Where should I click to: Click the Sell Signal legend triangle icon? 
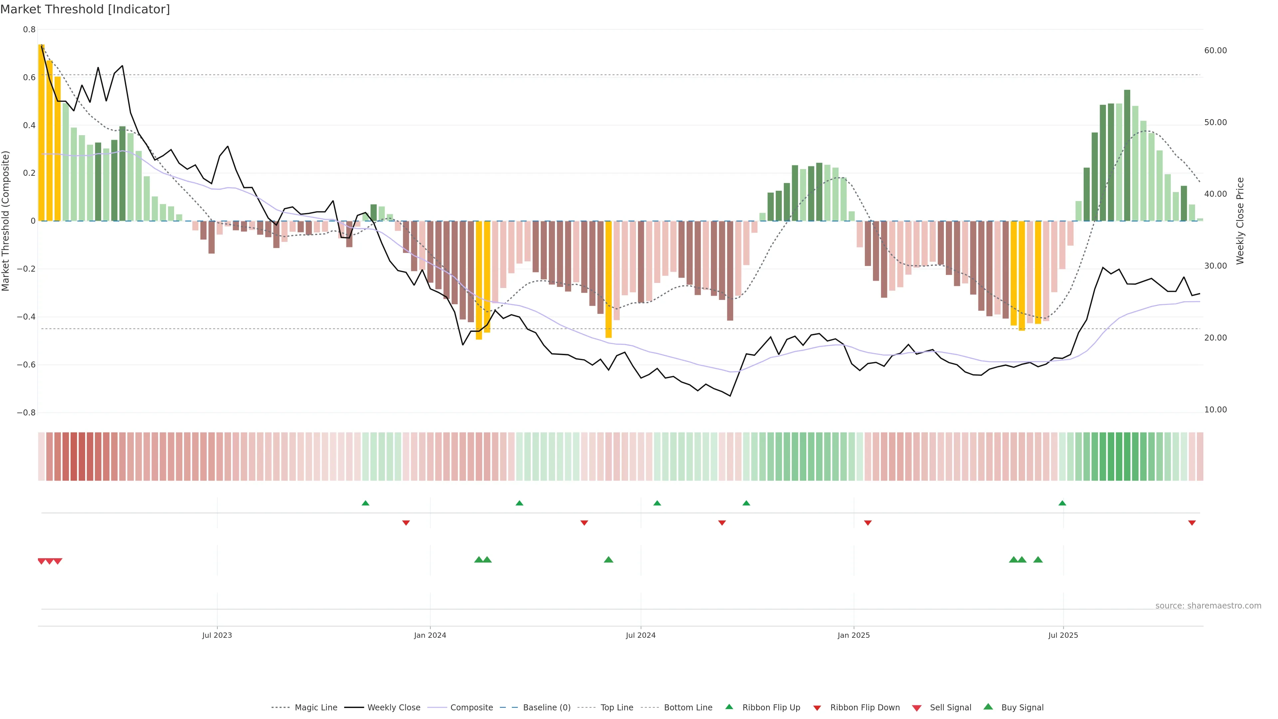coord(917,708)
